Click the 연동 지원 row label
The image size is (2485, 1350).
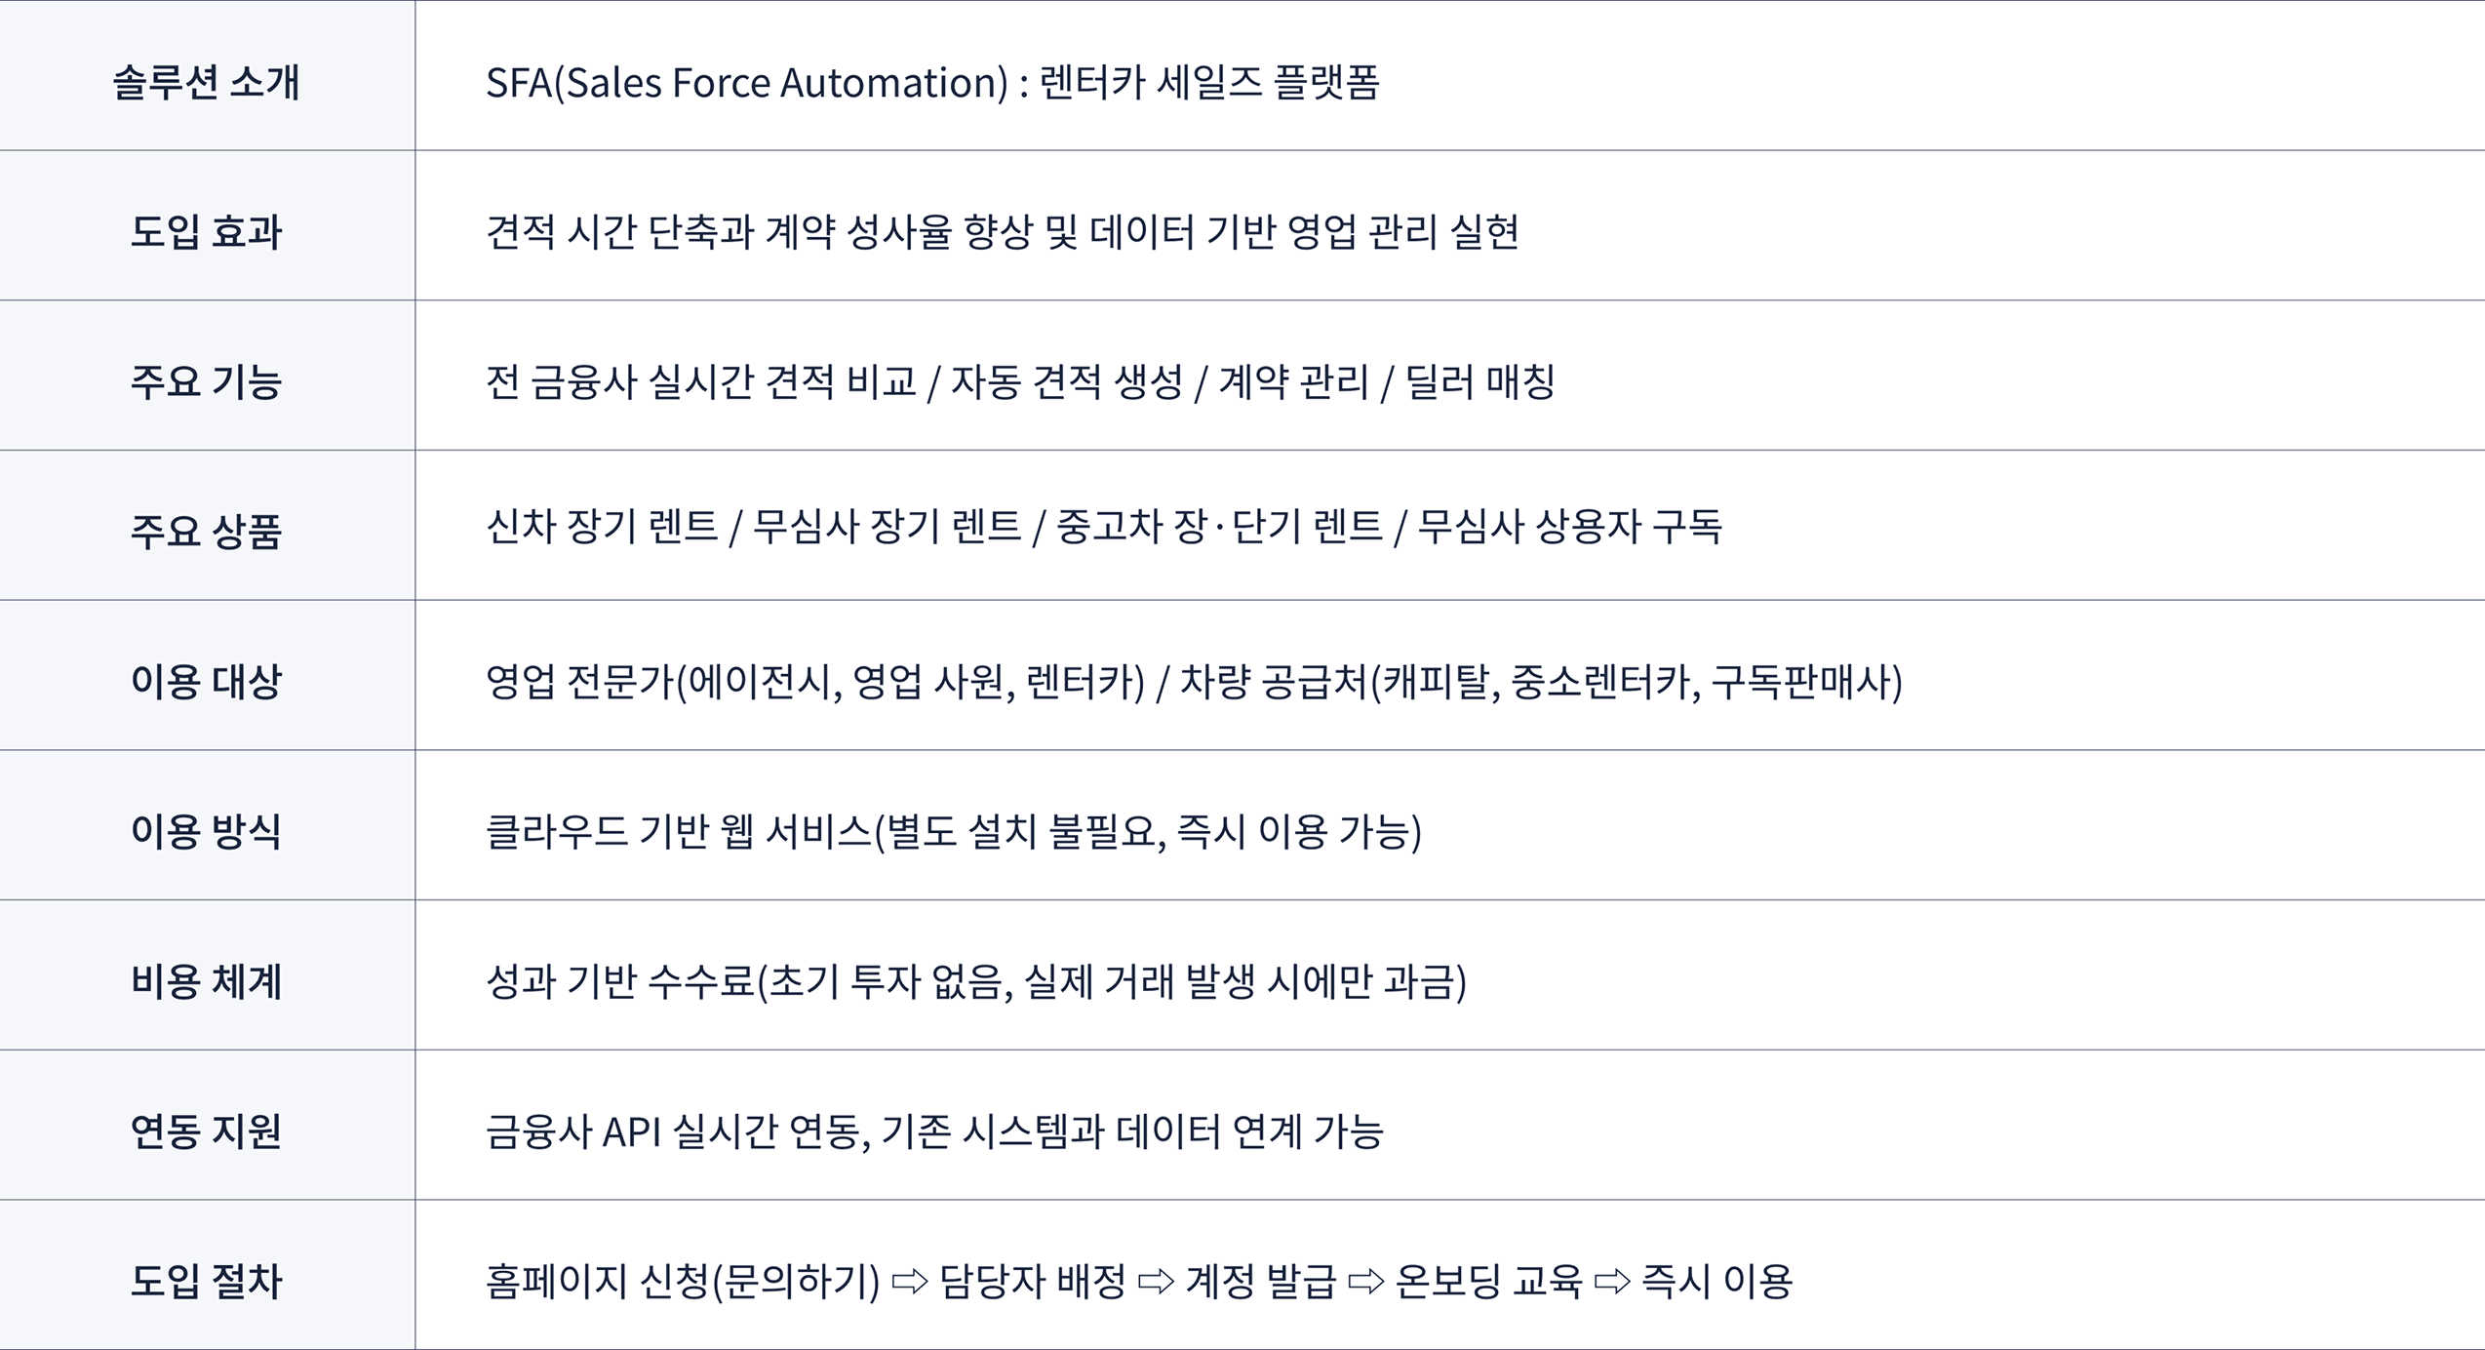pyautogui.click(x=206, y=1131)
